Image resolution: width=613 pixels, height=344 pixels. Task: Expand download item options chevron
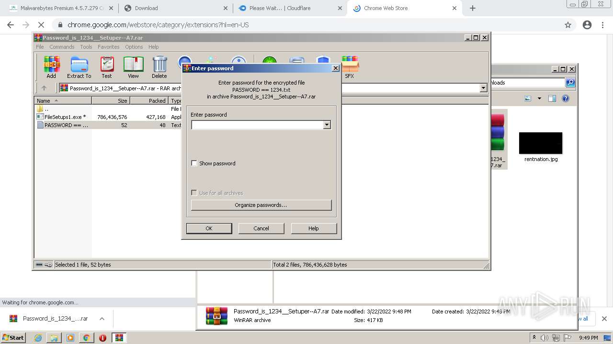[x=102, y=319]
